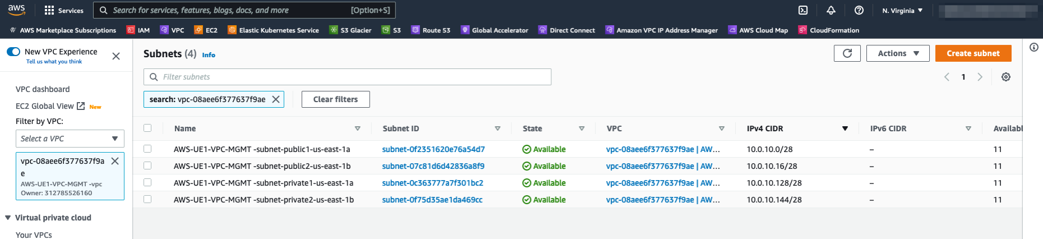Open the VPC link in the public1 row

(x=663, y=149)
